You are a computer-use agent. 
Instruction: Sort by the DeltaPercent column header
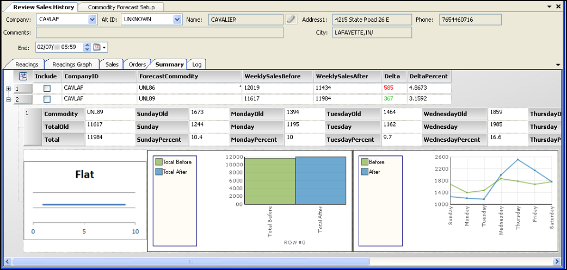pyautogui.click(x=429, y=77)
